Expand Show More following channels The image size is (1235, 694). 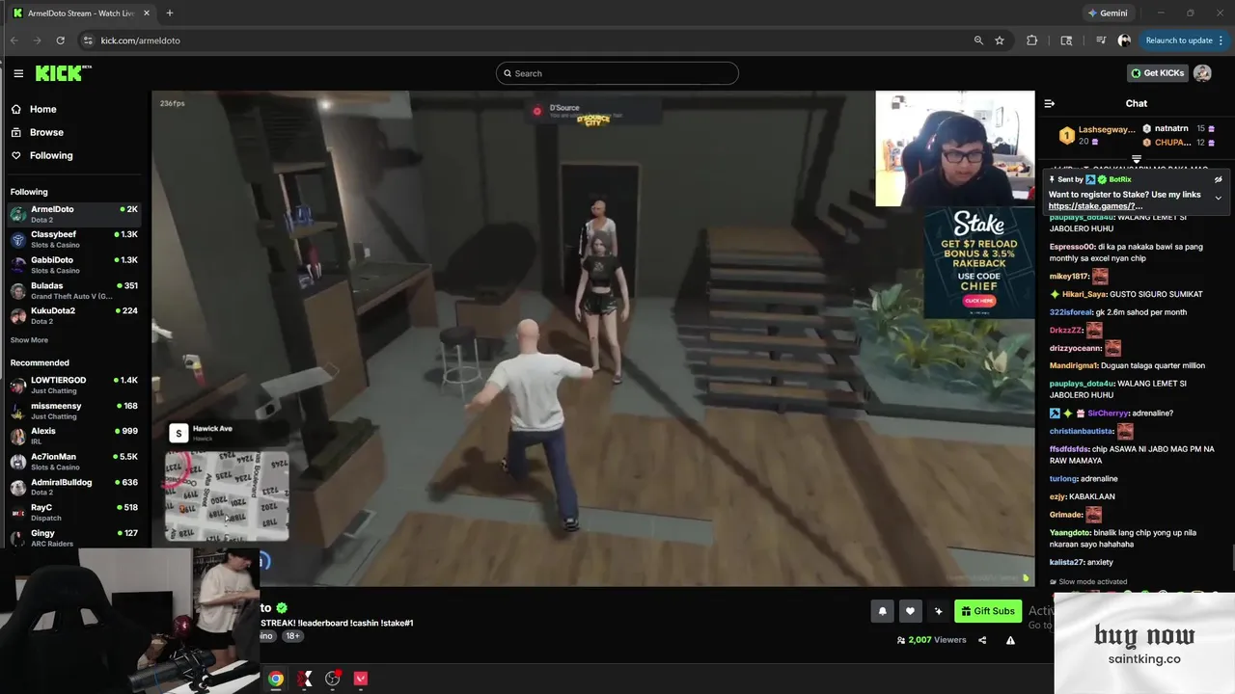(29, 340)
